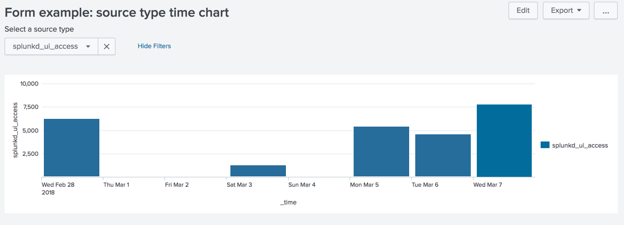Click the Hide Filters link
624x225 pixels.
[x=154, y=46]
